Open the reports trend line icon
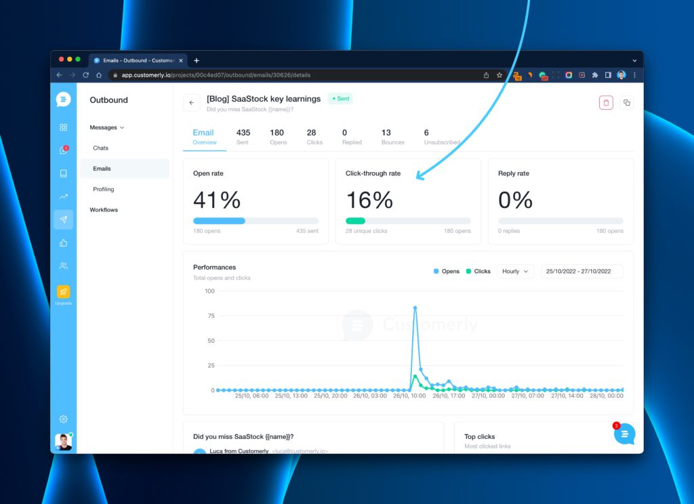 point(63,196)
